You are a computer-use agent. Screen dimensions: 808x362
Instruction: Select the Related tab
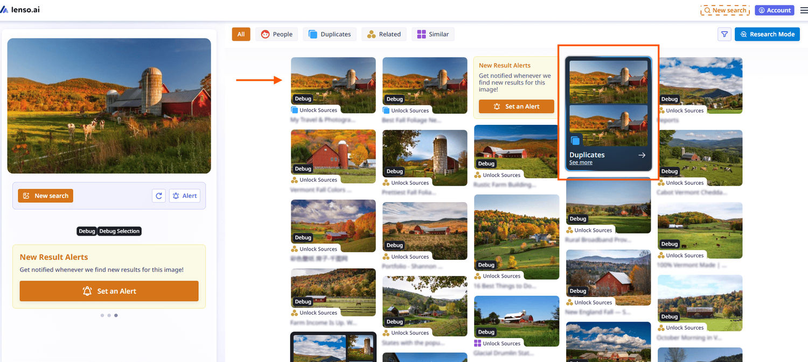point(384,34)
